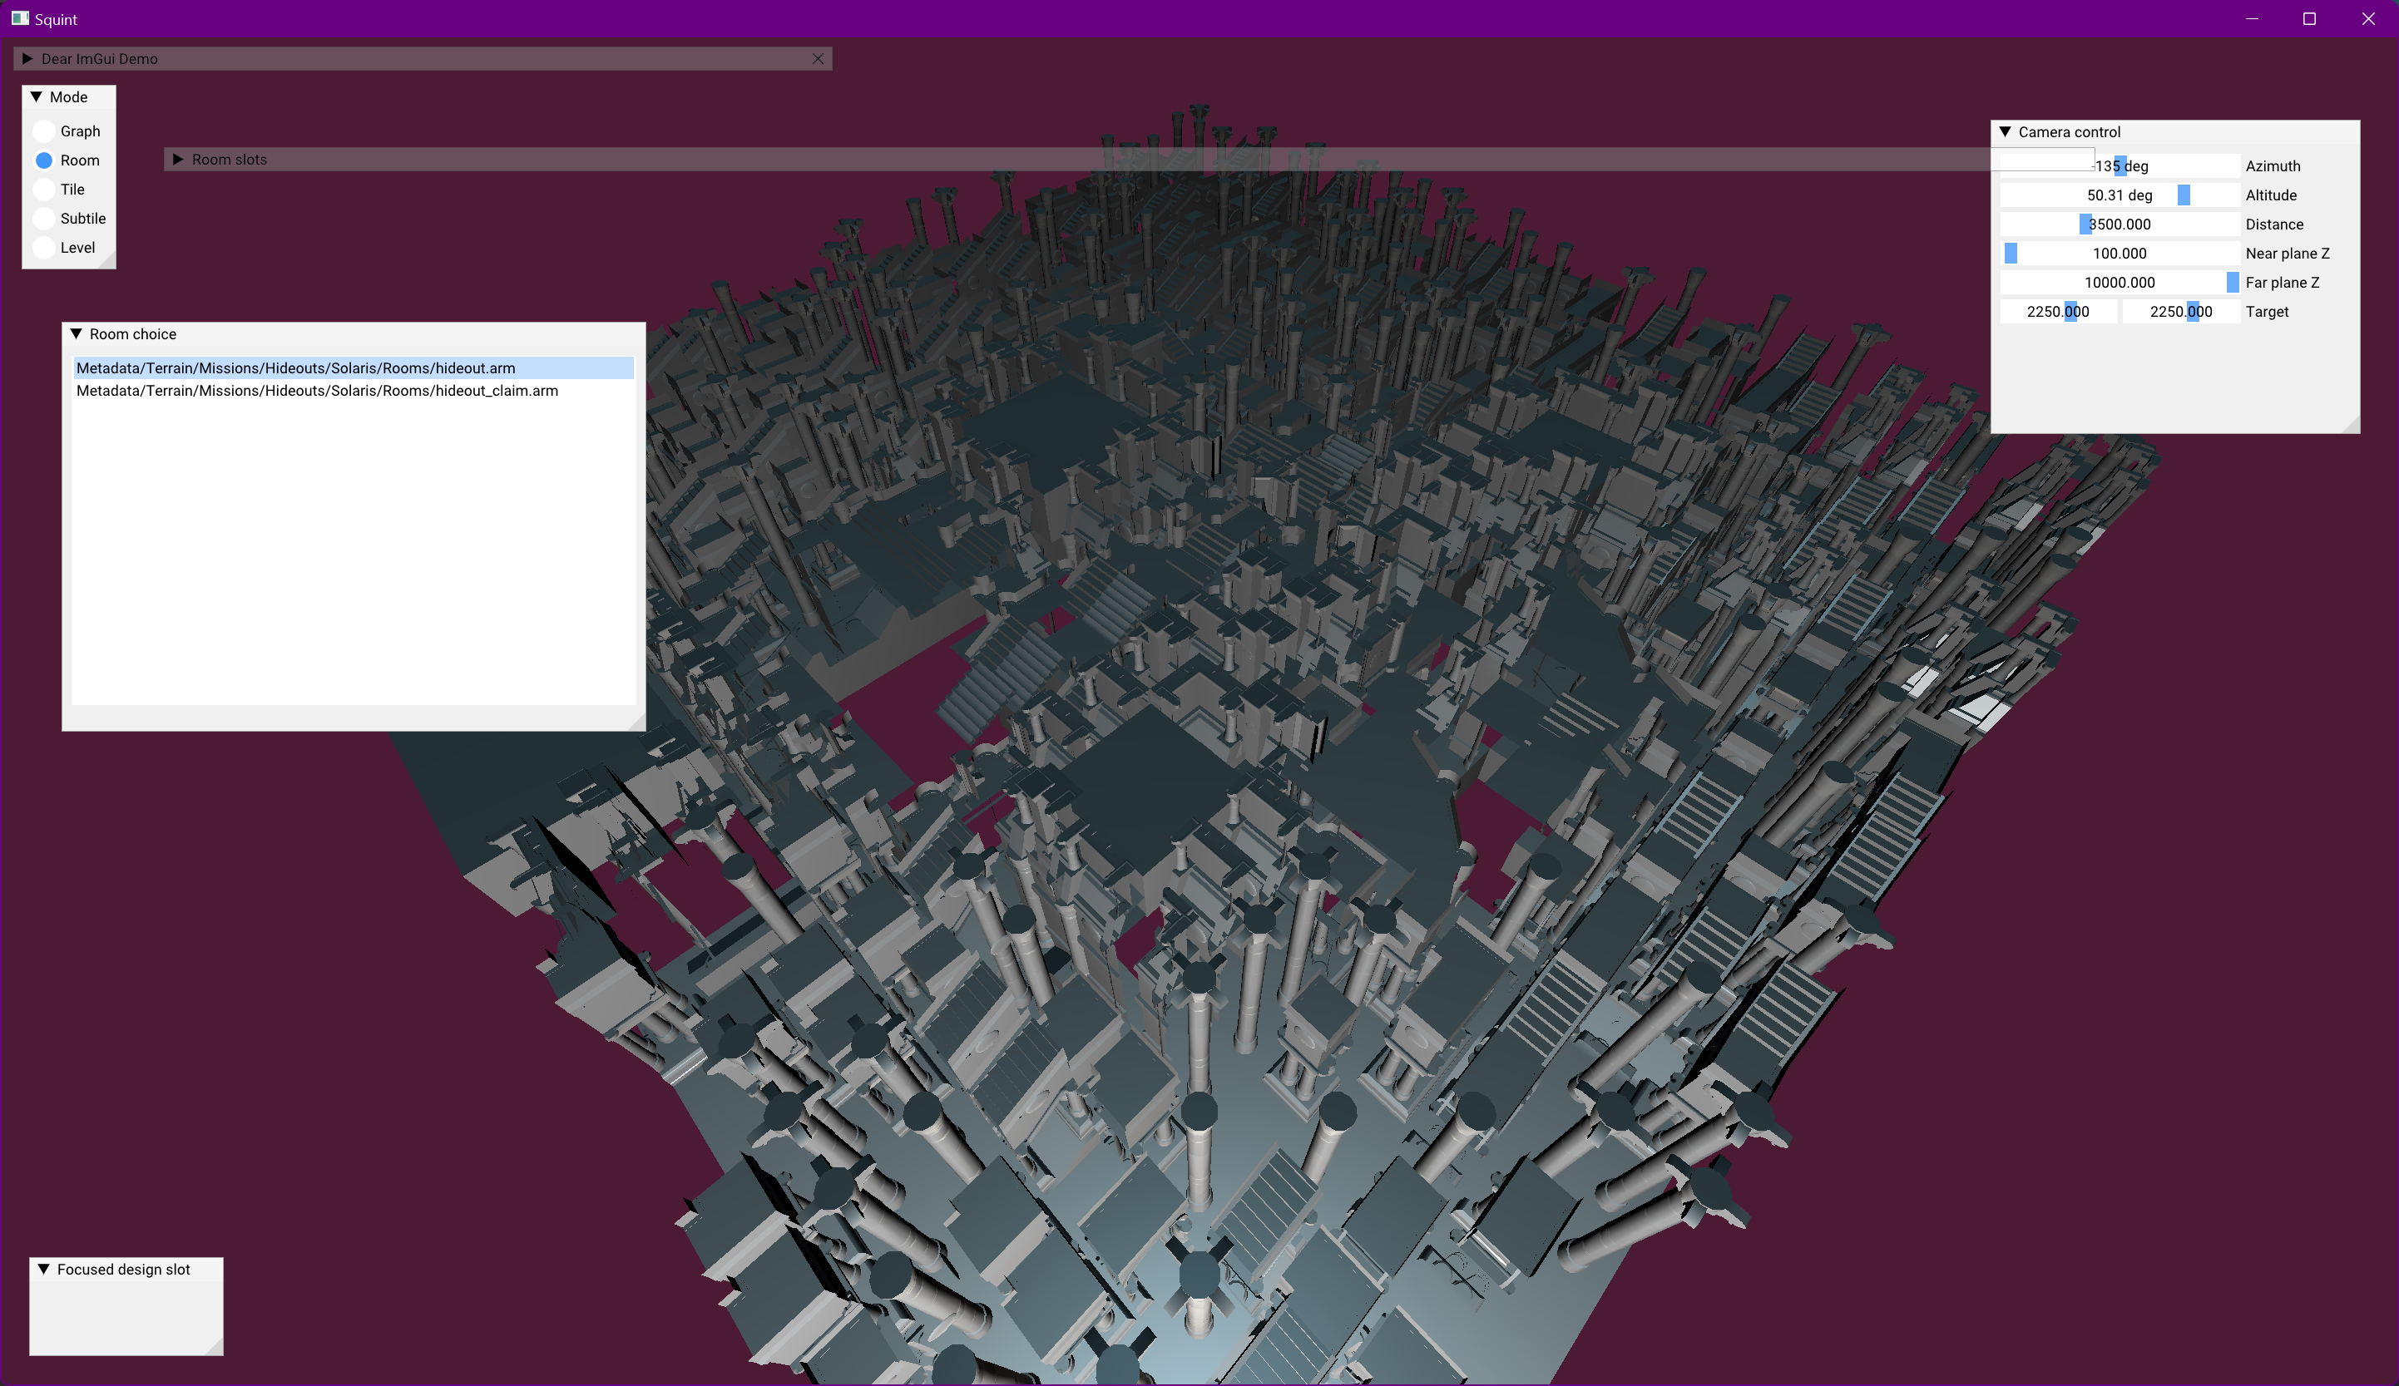Click the first Target value field
This screenshot has width=2399, height=1386.
click(x=2058, y=312)
